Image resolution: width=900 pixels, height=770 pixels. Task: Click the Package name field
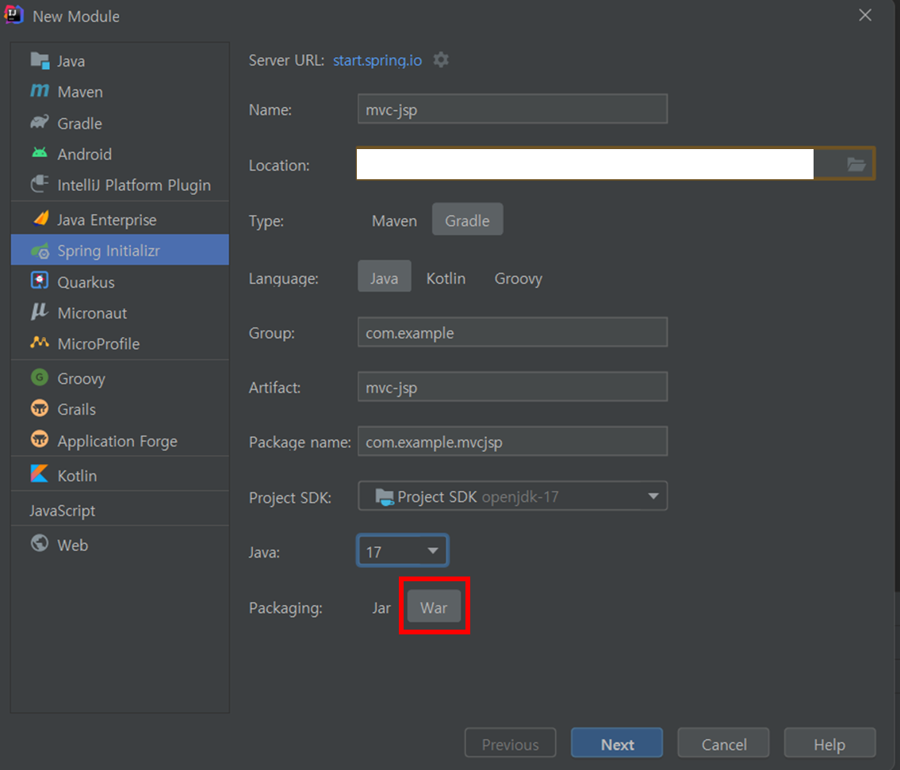[x=512, y=442]
